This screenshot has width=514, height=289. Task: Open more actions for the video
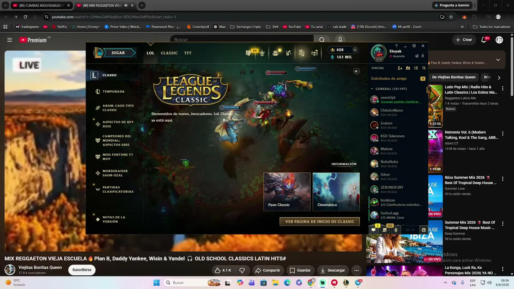(x=356, y=271)
